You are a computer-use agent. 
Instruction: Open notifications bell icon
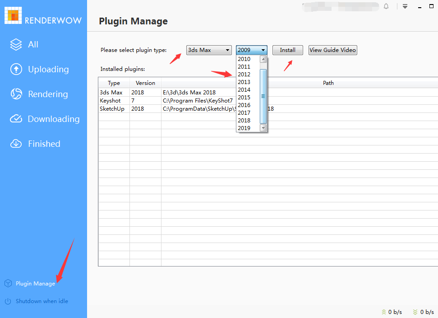(386, 6)
